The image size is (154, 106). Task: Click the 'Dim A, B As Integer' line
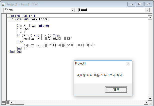tap(33, 26)
